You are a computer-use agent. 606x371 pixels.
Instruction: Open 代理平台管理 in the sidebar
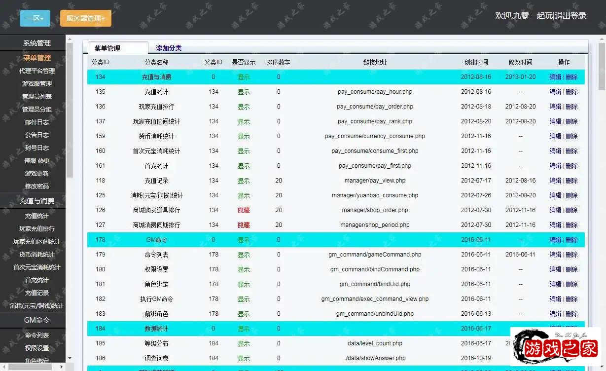(36, 71)
